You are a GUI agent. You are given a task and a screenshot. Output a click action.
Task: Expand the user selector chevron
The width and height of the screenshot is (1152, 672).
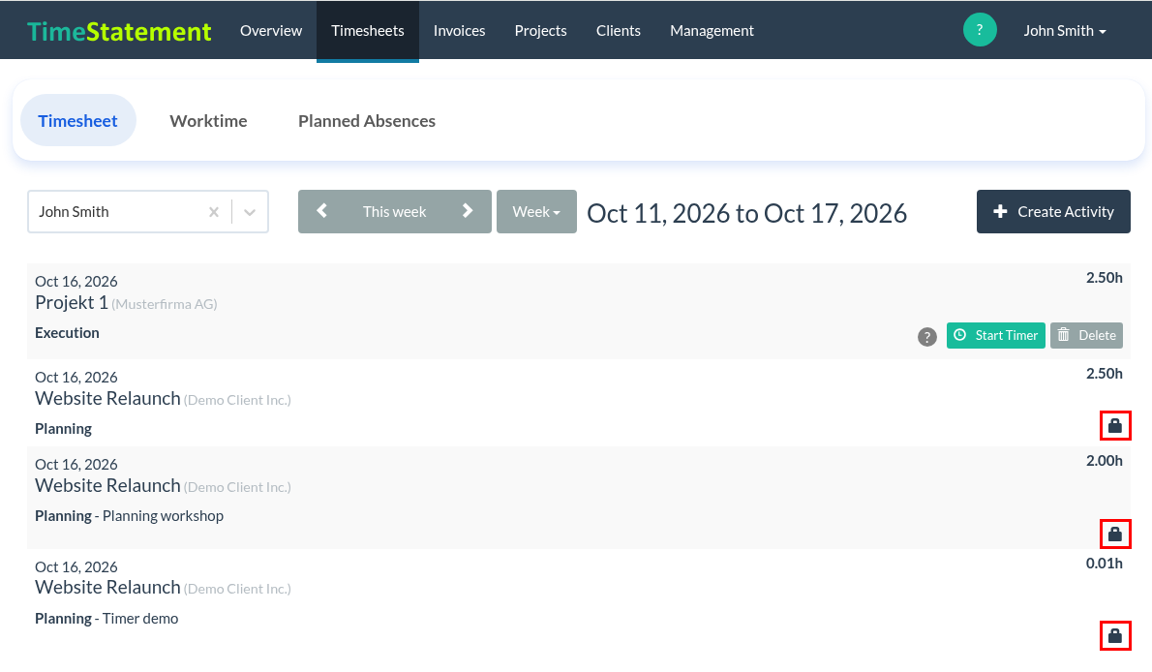point(250,212)
